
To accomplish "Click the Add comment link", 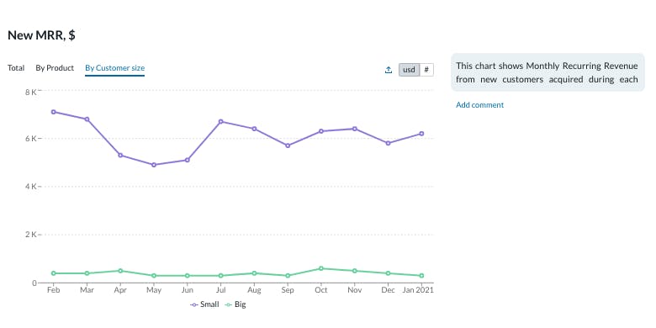I will click(x=480, y=105).
